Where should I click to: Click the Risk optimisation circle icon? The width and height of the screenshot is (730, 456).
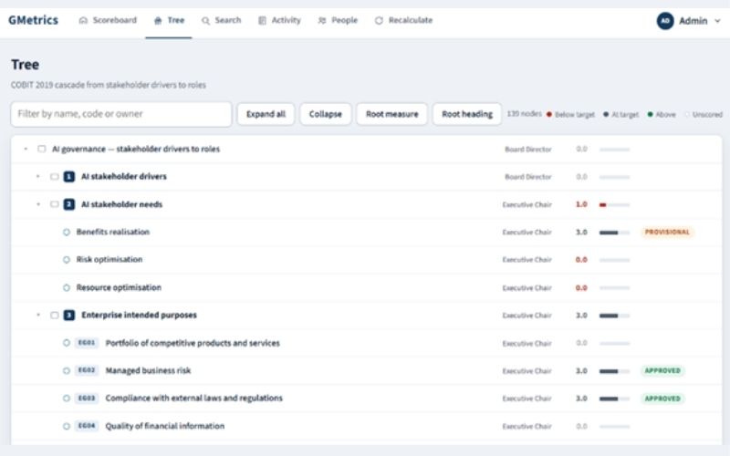pyautogui.click(x=67, y=260)
